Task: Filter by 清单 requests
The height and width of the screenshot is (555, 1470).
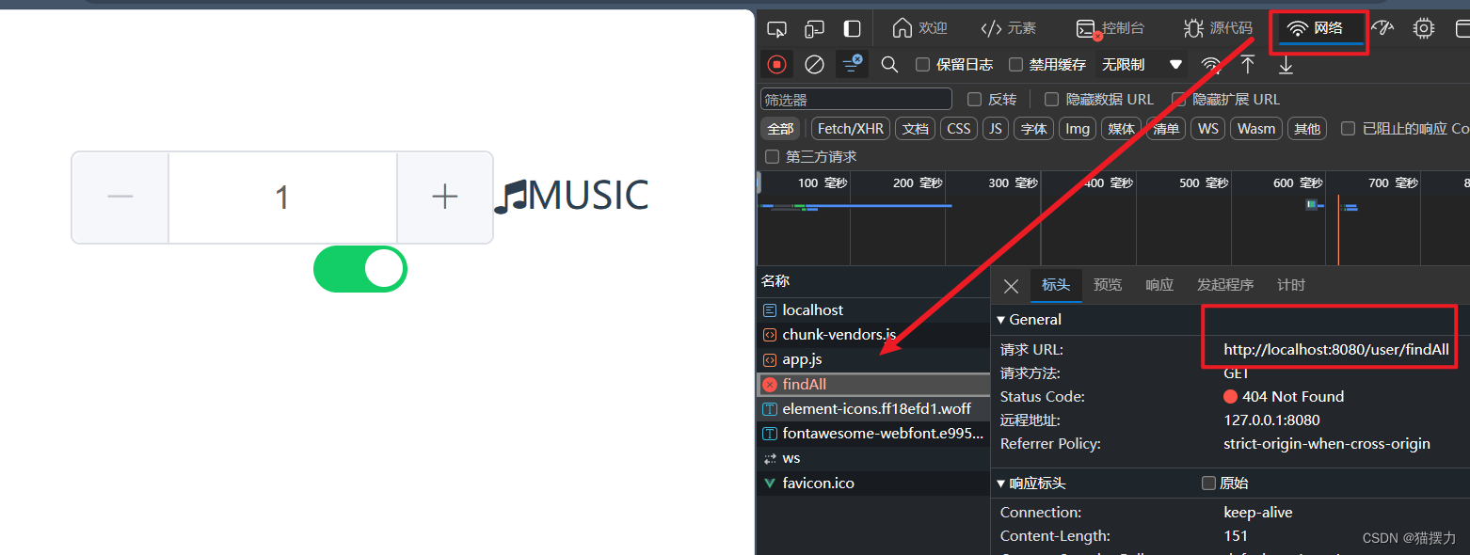Action: point(1166,129)
